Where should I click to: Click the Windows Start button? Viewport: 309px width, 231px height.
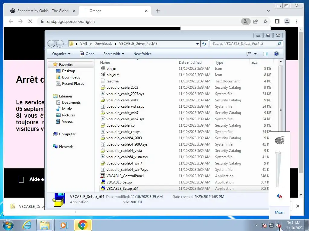coord(8,225)
